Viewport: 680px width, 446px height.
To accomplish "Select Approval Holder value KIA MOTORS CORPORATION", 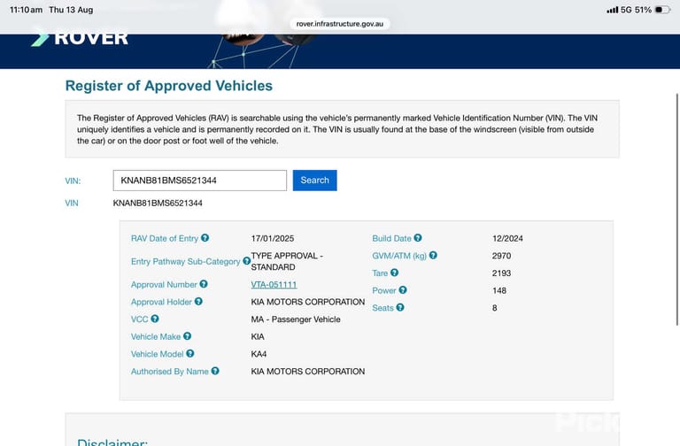I will 307,302.
